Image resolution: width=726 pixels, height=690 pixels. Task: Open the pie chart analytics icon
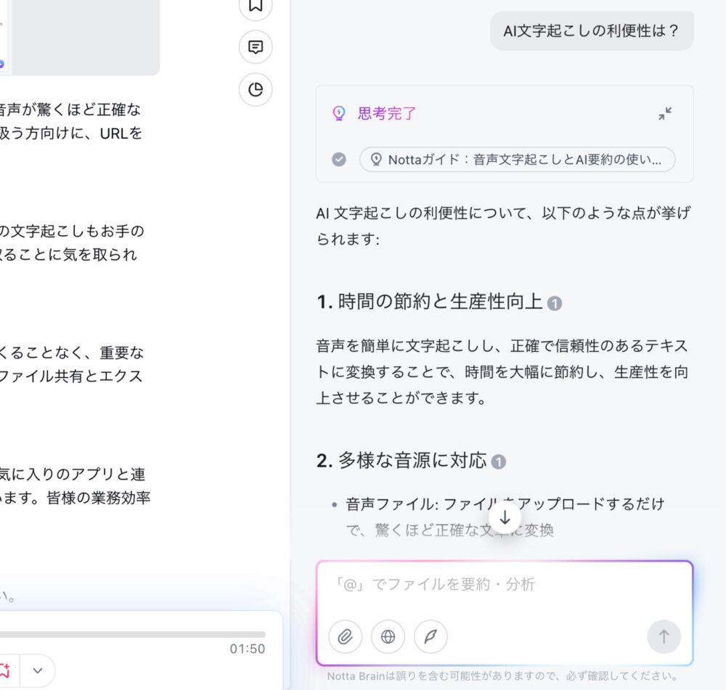(x=255, y=89)
